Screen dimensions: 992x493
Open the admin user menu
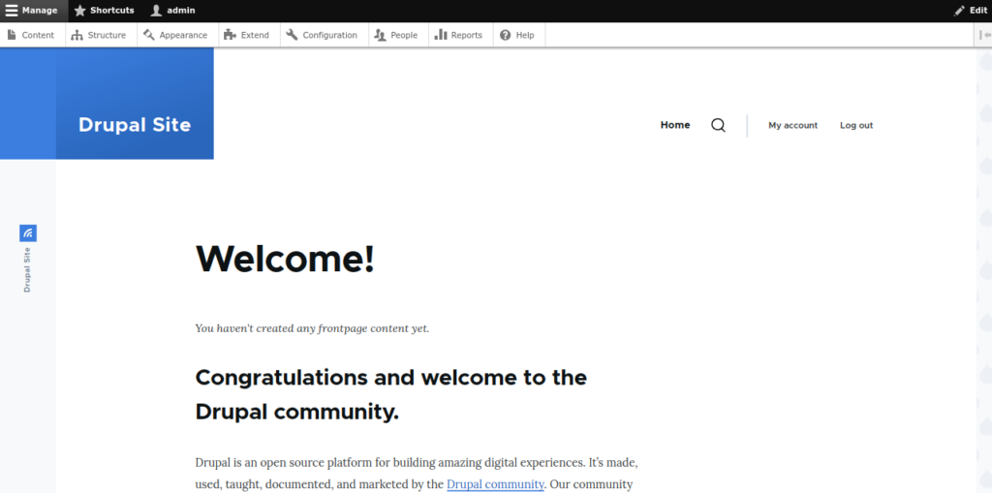(x=172, y=11)
